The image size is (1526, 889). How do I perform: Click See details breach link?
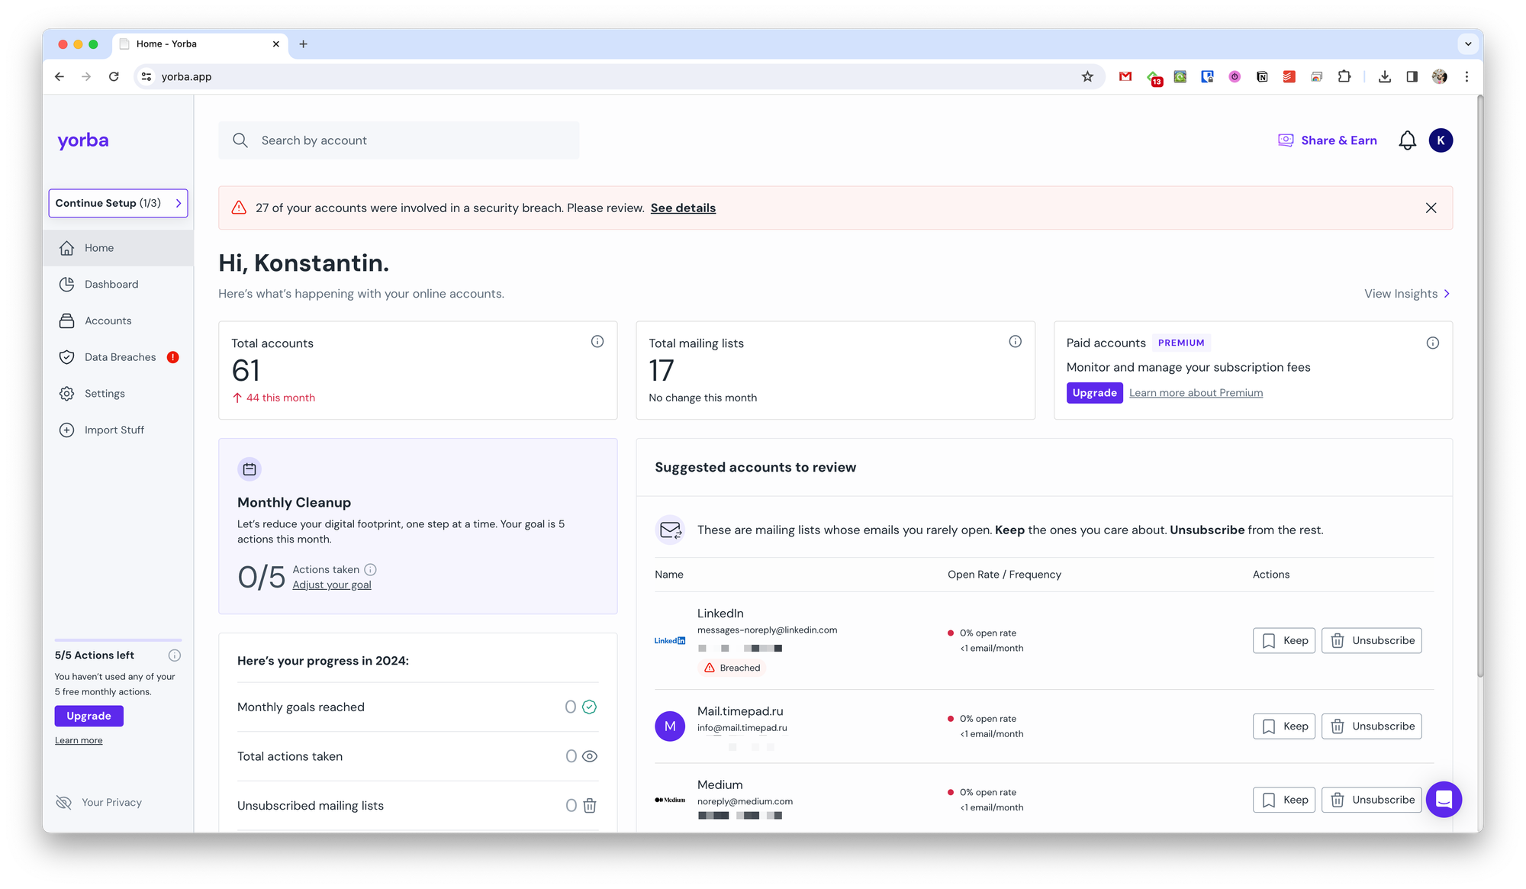[683, 208]
